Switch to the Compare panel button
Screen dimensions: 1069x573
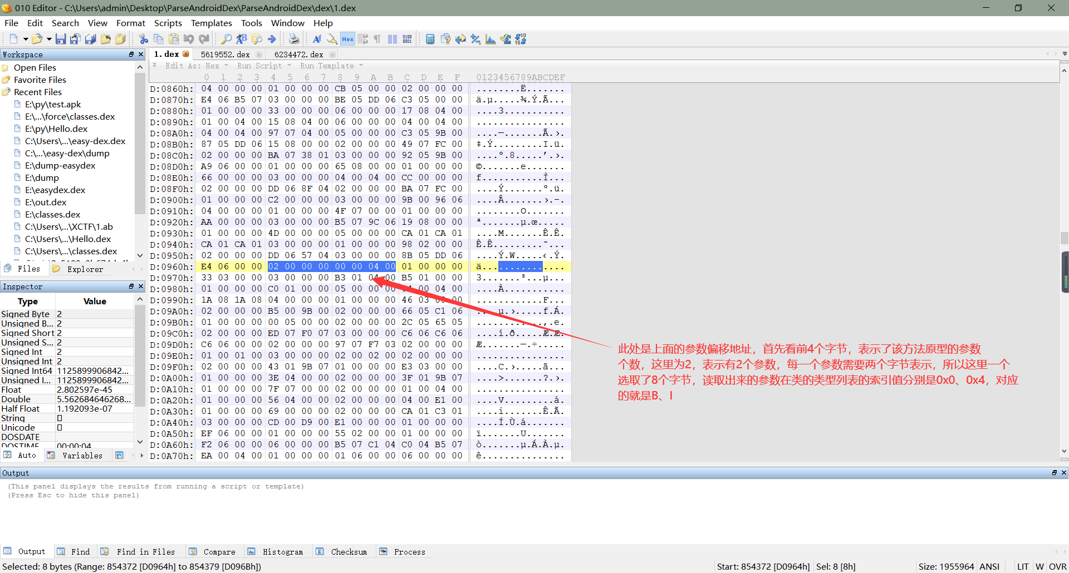pos(214,551)
